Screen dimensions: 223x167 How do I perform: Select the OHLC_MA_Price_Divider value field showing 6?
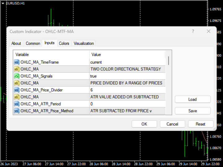pyautogui.click(x=127, y=90)
